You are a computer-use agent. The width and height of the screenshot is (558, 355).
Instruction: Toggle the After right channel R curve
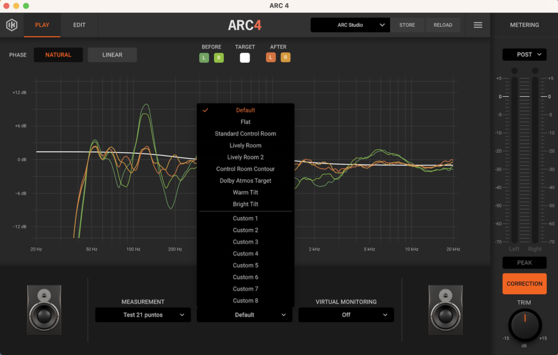(286, 58)
